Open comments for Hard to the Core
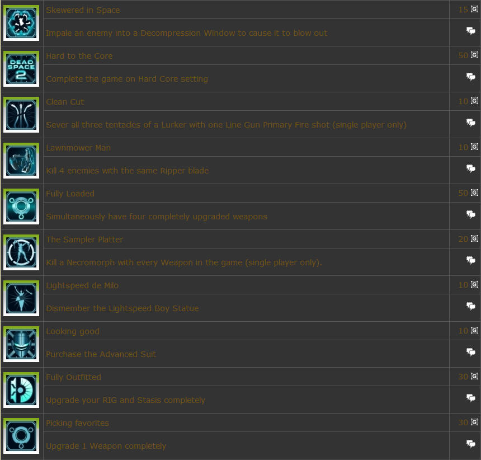This screenshot has height=460, width=481. pos(470,77)
